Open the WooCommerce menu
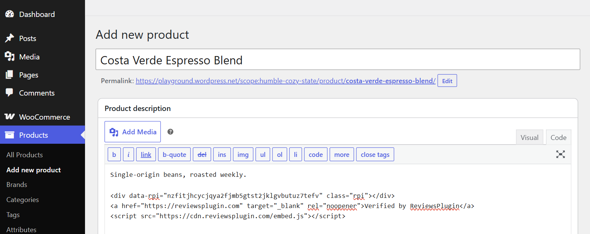Image resolution: width=590 pixels, height=234 pixels. pos(43,117)
